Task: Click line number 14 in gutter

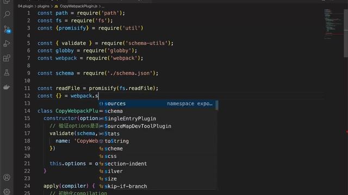Action: pyautogui.click(x=27, y=110)
